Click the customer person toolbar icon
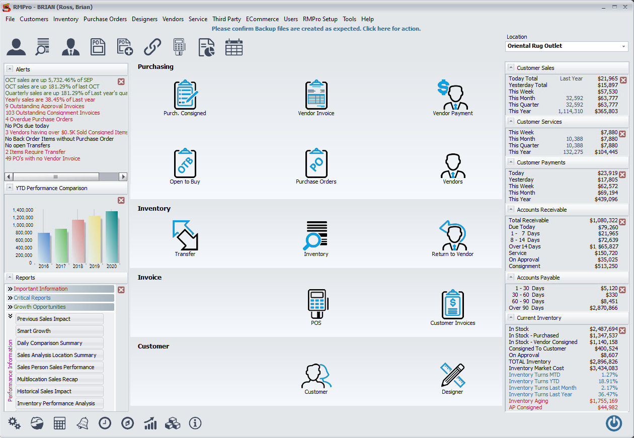The image size is (634, 438). click(x=16, y=47)
